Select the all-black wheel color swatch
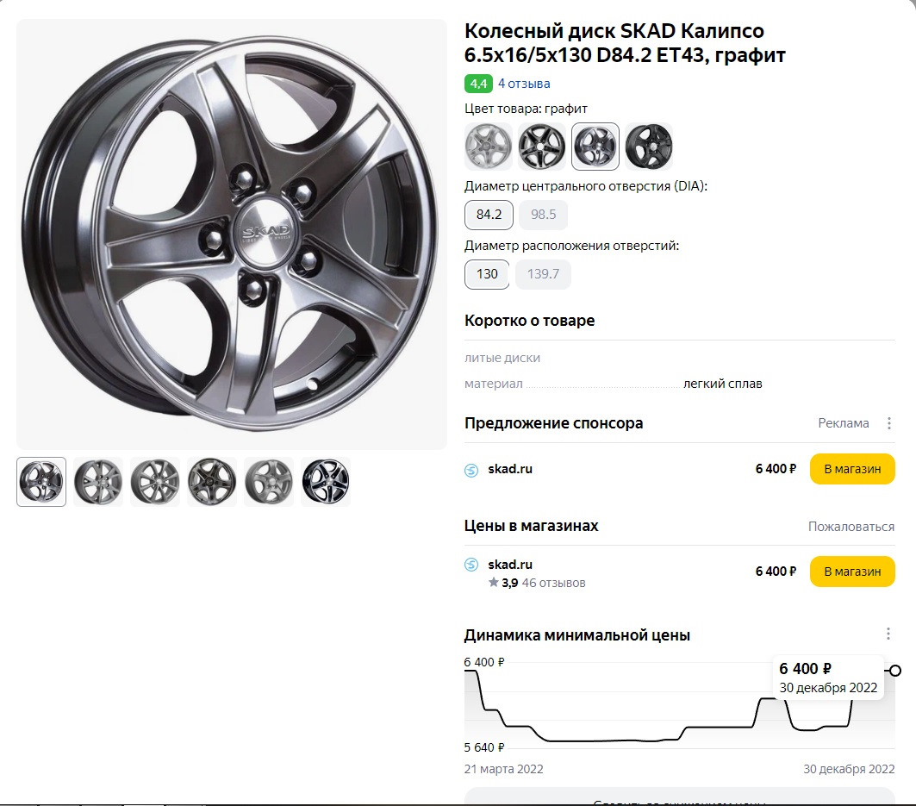916x806 pixels. point(648,147)
